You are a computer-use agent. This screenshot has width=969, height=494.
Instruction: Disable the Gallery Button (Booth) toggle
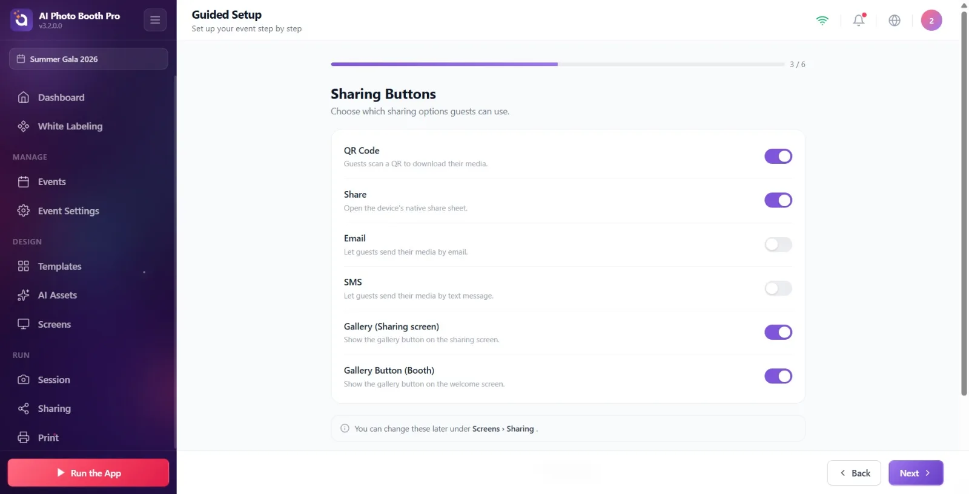click(778, 376)
